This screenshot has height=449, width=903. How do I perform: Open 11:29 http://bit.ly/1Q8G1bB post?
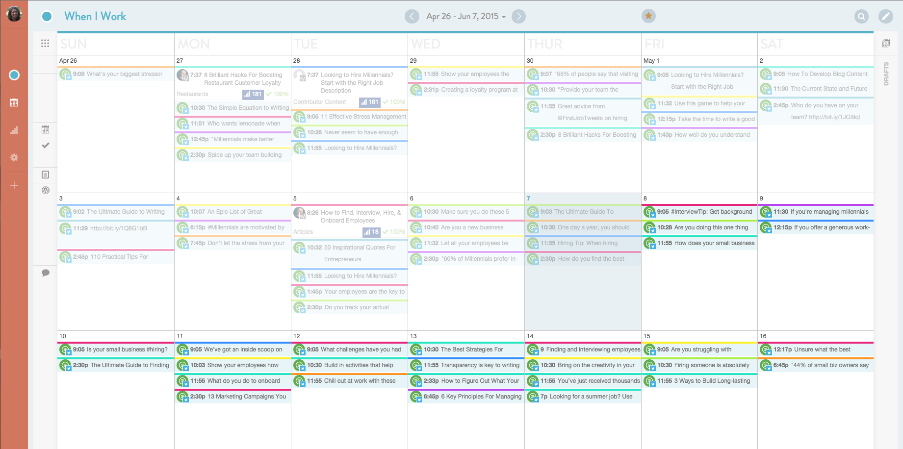(116, 234)
